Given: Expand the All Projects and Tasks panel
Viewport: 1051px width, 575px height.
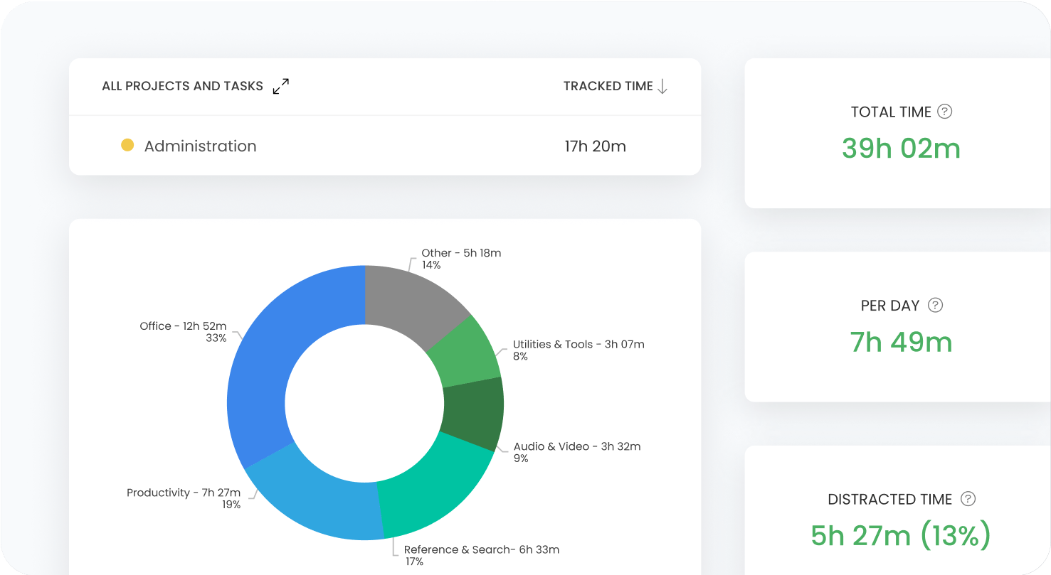Looking at the screenshot, I should tap(281, 86).
